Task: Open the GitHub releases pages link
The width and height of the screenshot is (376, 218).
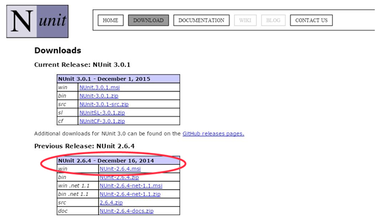Action: (x=213, y=134)
